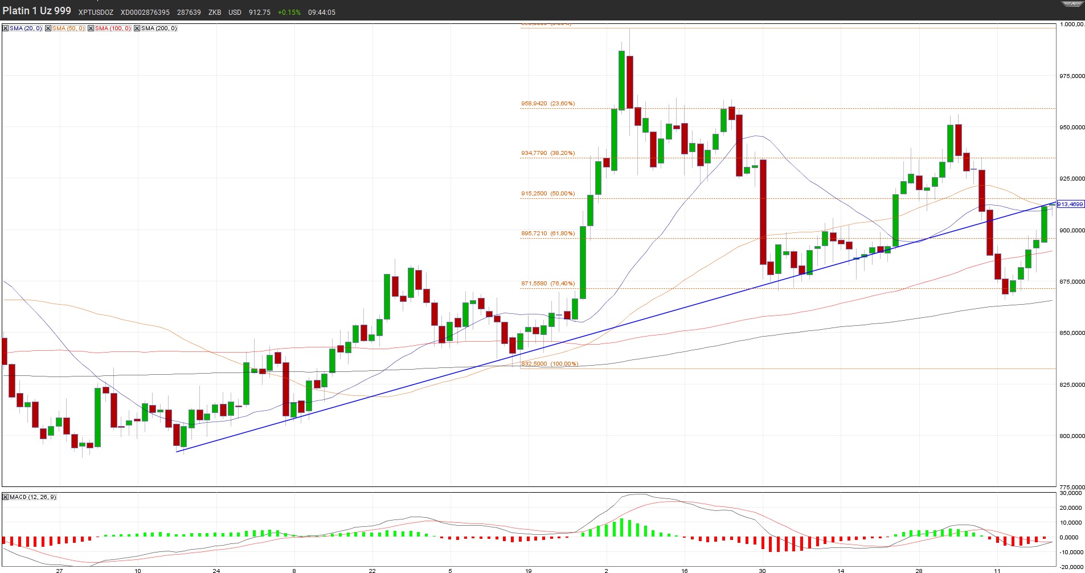Select the 895,7210 (61,80%) Fibonacci level label
Image resolution: width=1085 pixels, height=573 pixels.
tap(548, 234)
